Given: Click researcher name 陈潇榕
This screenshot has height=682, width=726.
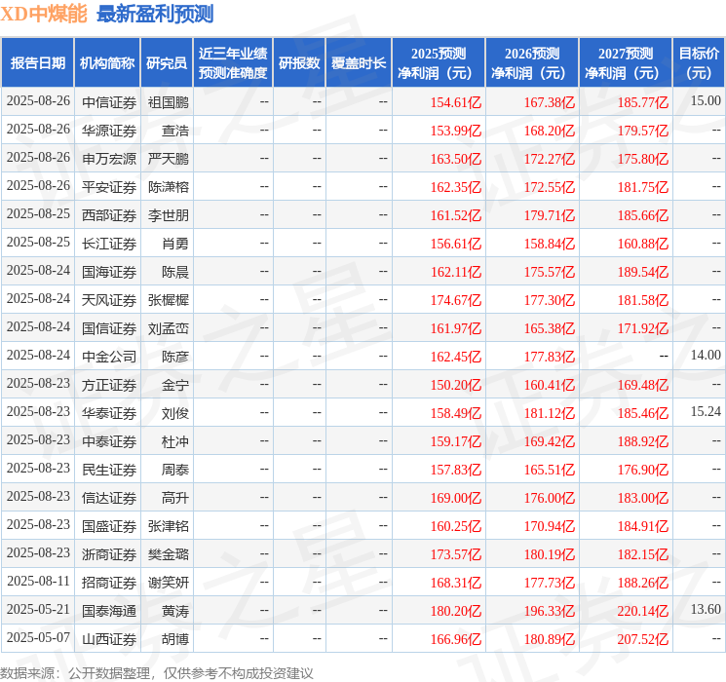Looking at the screenshot, I should [168, 187].
